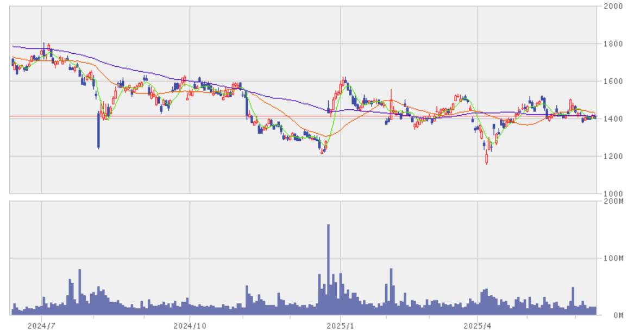The width and height of the screenshot is (628, 330).
Task: Select the 2000 price axis label
Action: click(613, 6)
